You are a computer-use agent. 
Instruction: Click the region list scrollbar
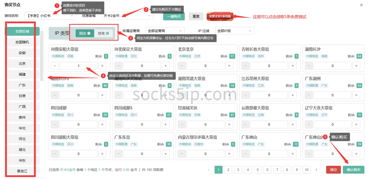coord(42,55)
